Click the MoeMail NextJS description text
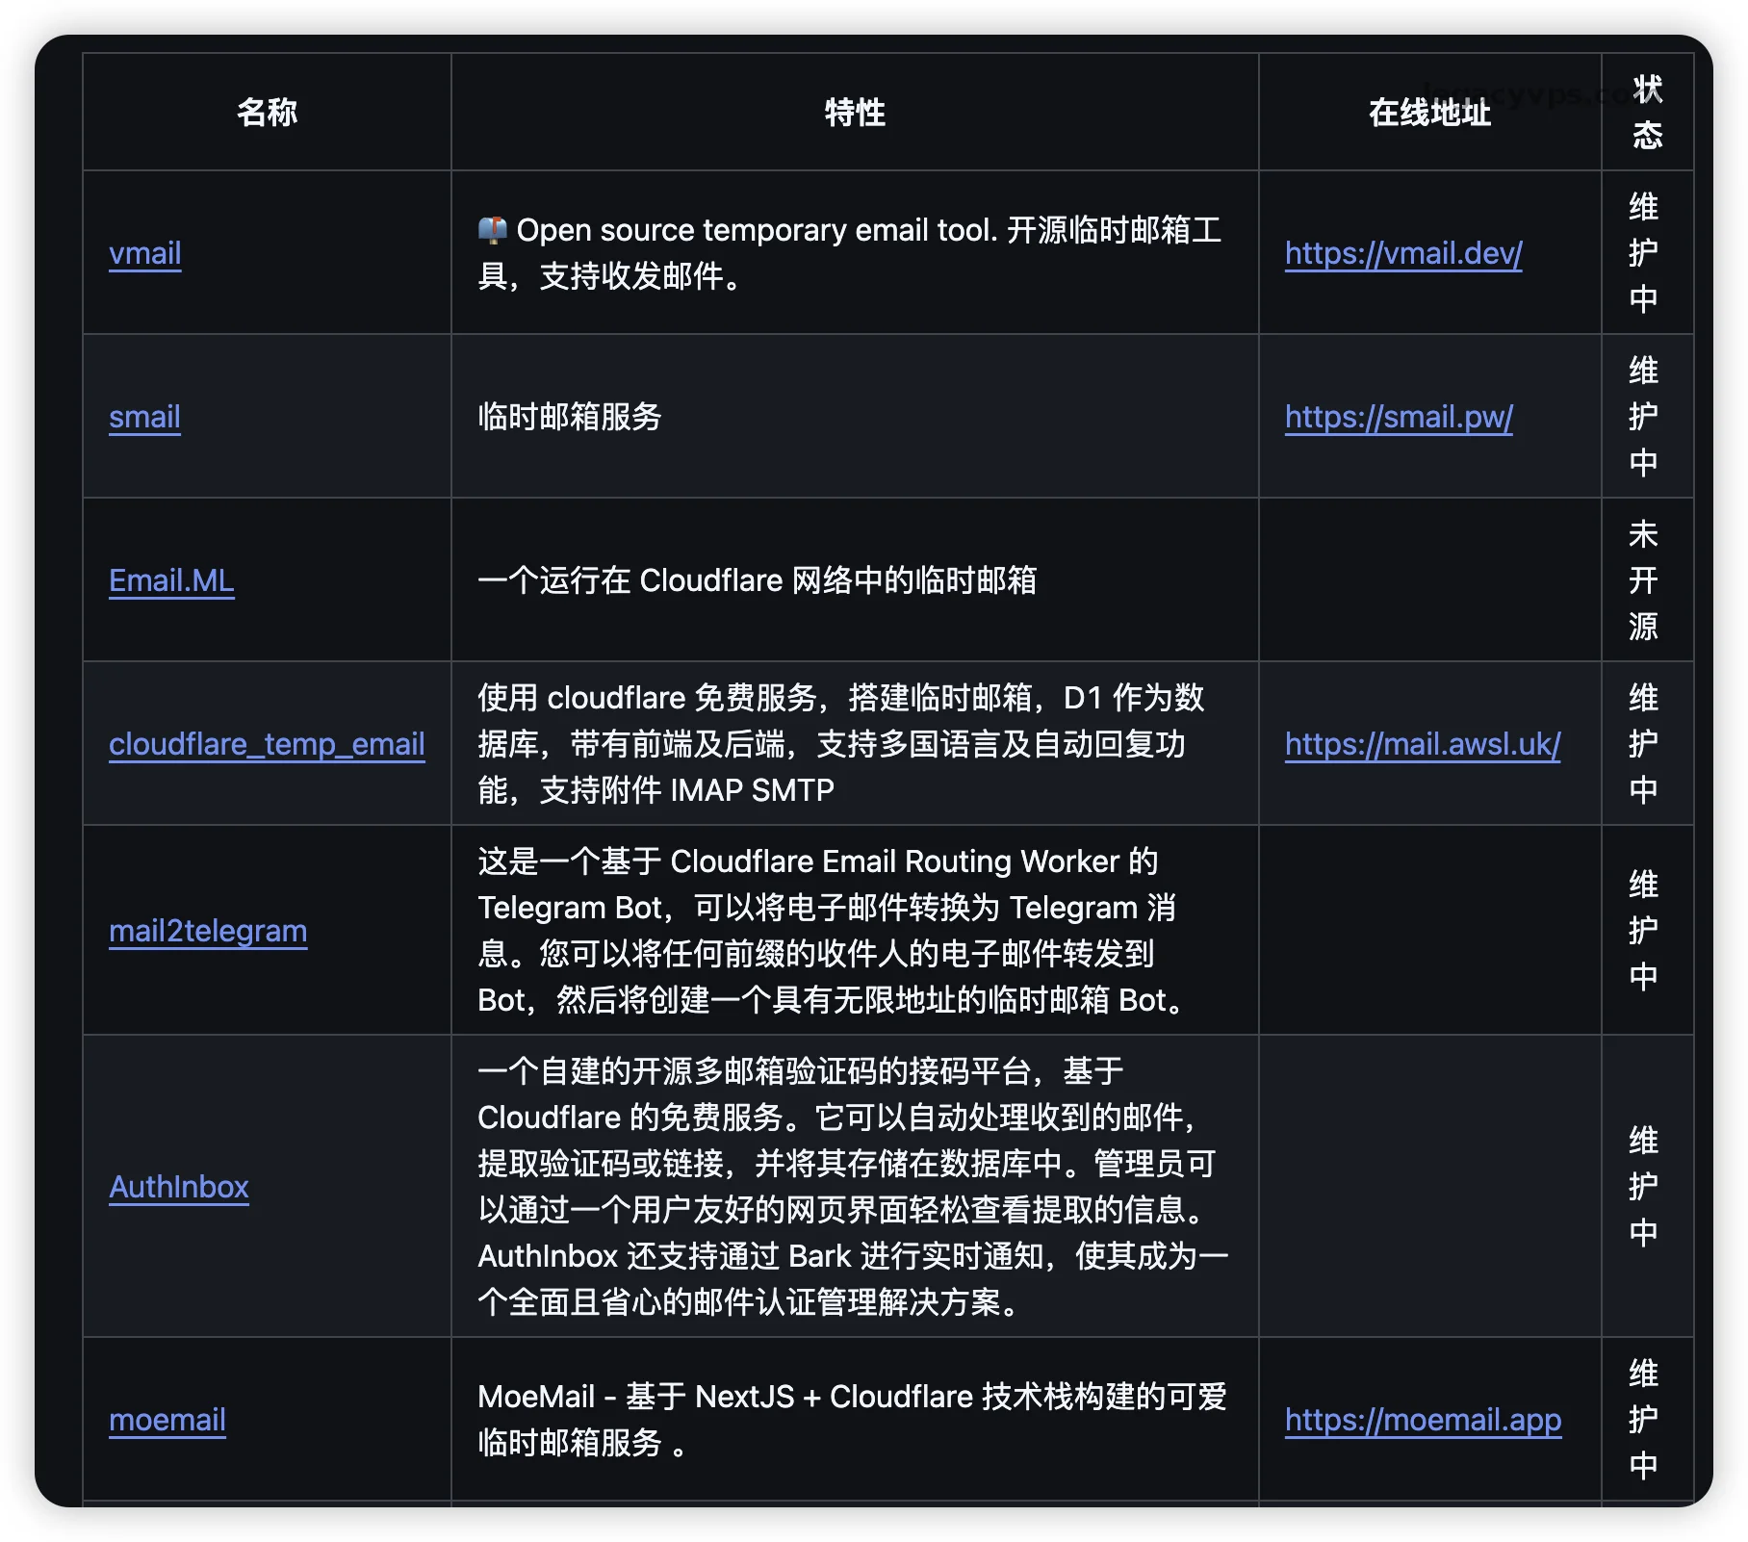This screenshot has width=1748, height=1542. click(852, 1420)
